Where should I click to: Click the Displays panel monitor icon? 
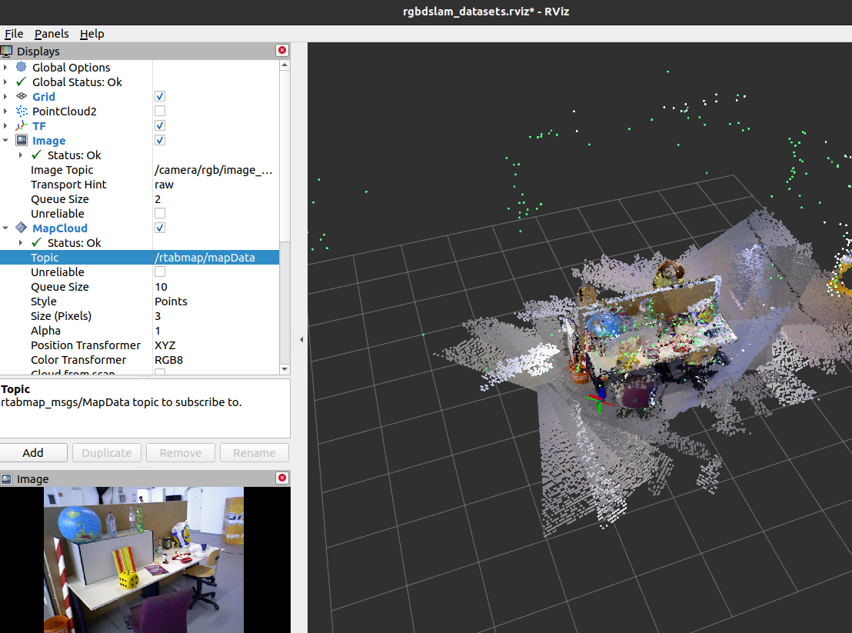pos(6,51)
